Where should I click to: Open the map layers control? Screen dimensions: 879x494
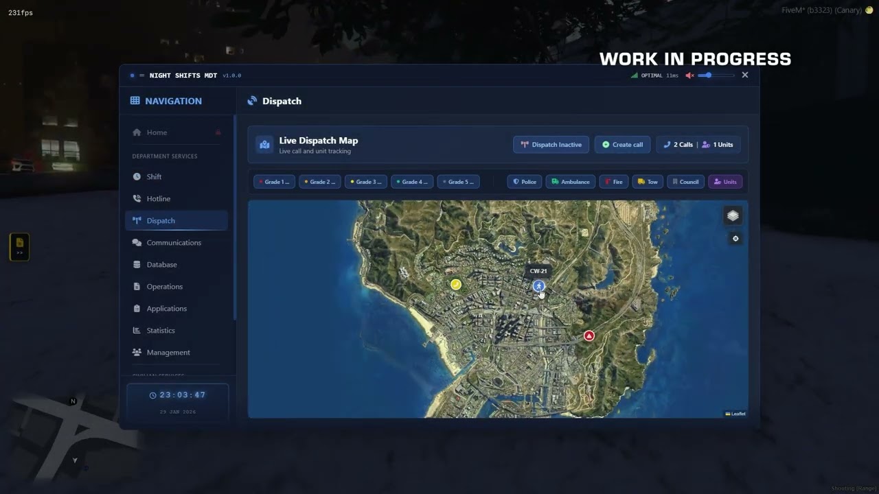point(733,215)
